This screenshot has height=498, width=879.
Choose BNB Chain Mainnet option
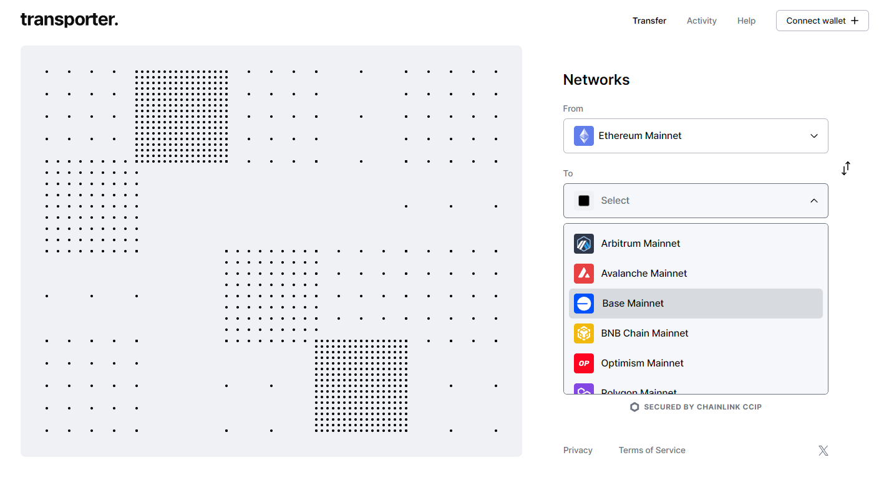coord(696,333)
